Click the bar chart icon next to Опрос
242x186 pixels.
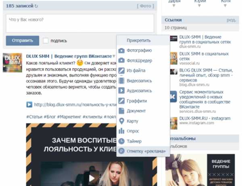[x=121, y=131]
